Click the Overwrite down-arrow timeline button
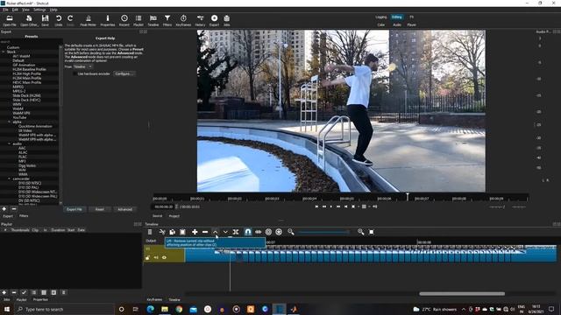The height and width of the screenshot is (315, 561). tap(225, 232)
